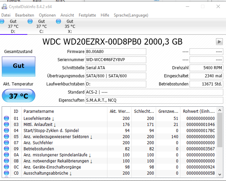226x181 pixels.
Task: Open the Hilfe menu
Action: (x=105, y=15)
